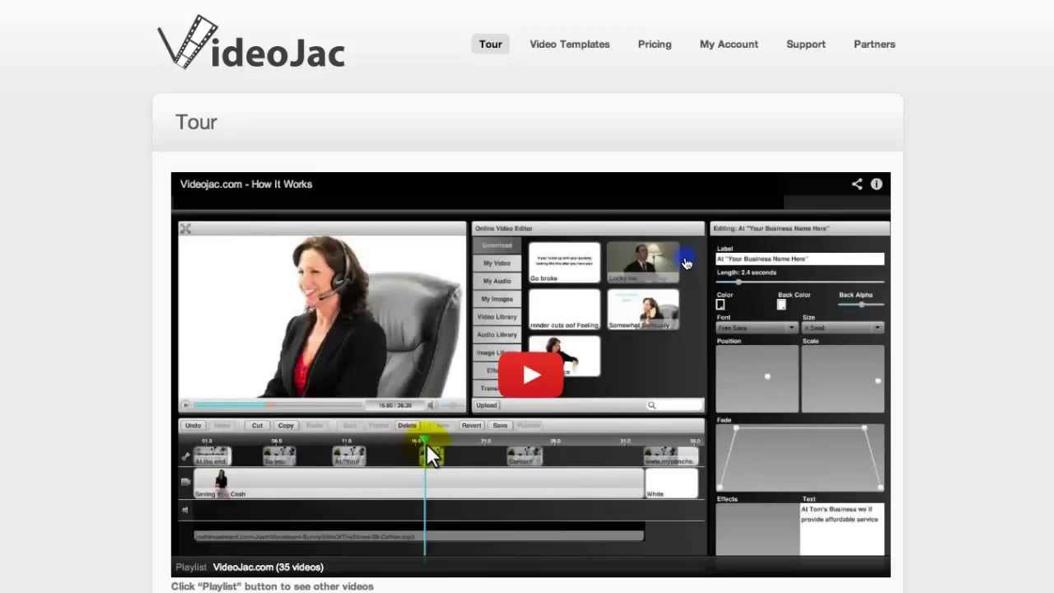
Task: Click the Cut button
Action: tap(257, 426)
